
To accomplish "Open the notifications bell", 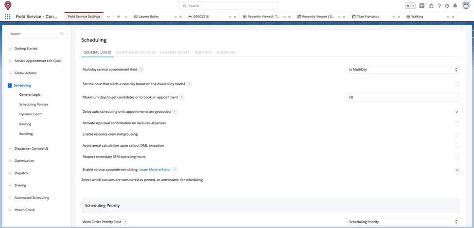I will tap(455, 6).
